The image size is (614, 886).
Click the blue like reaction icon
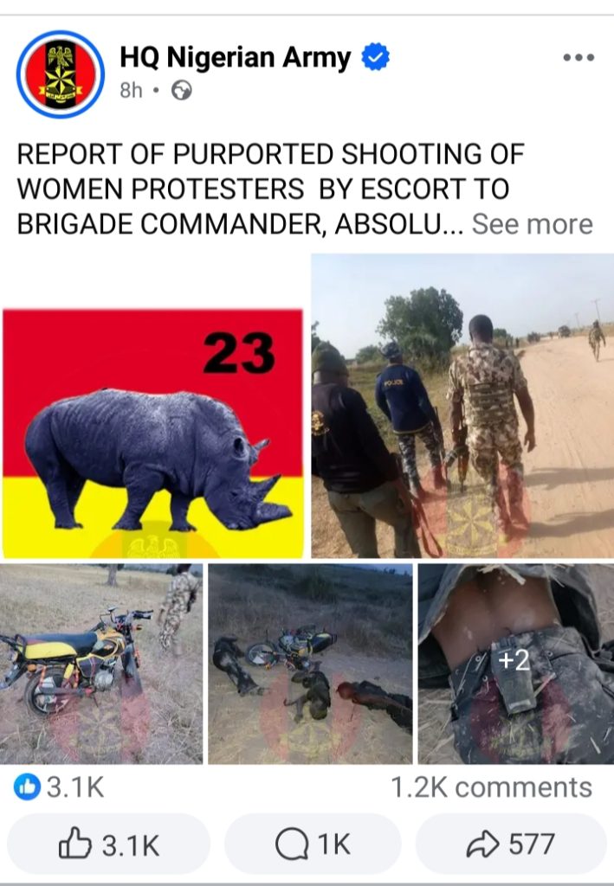pos(28,786)
